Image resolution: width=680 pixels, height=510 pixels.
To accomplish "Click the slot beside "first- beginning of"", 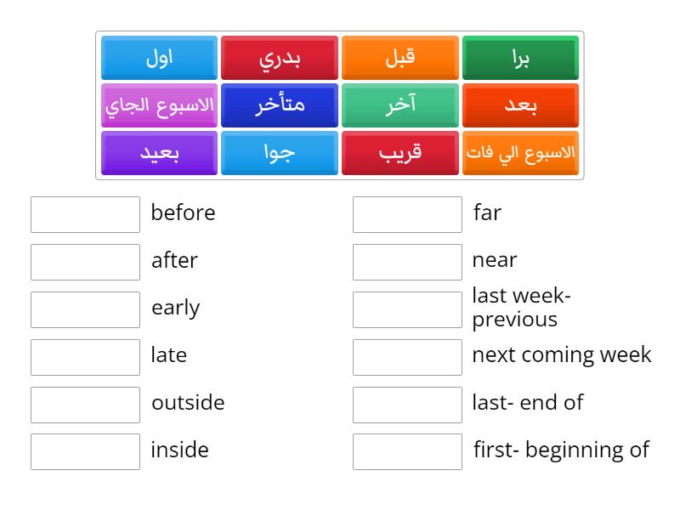I will pos(407,452).
